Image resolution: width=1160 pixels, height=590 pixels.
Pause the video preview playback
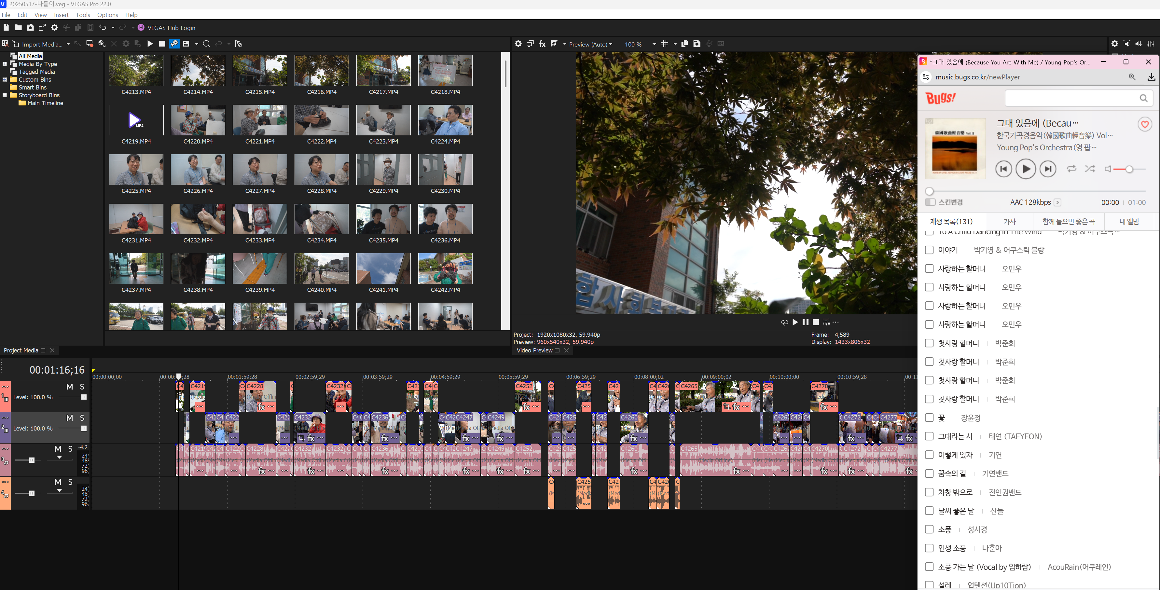point(805,322)
